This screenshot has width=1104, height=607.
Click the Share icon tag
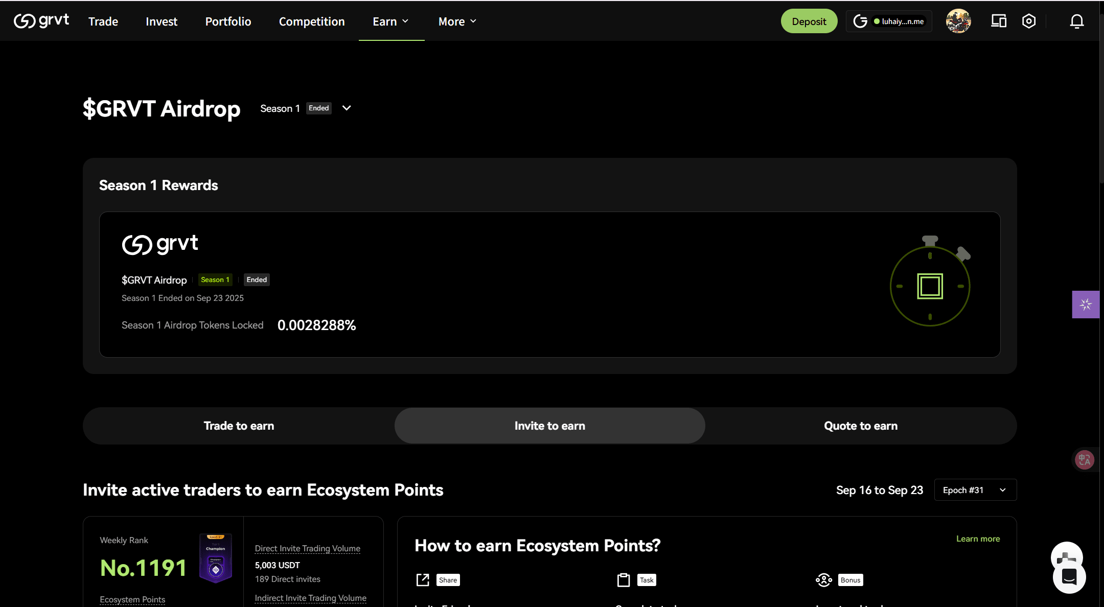click(448, 580)
